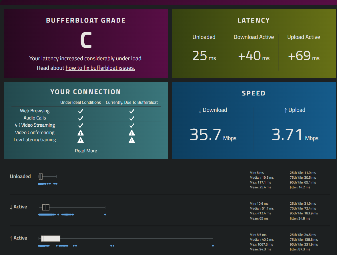Click the Audio Calls row label

(35, 118)
